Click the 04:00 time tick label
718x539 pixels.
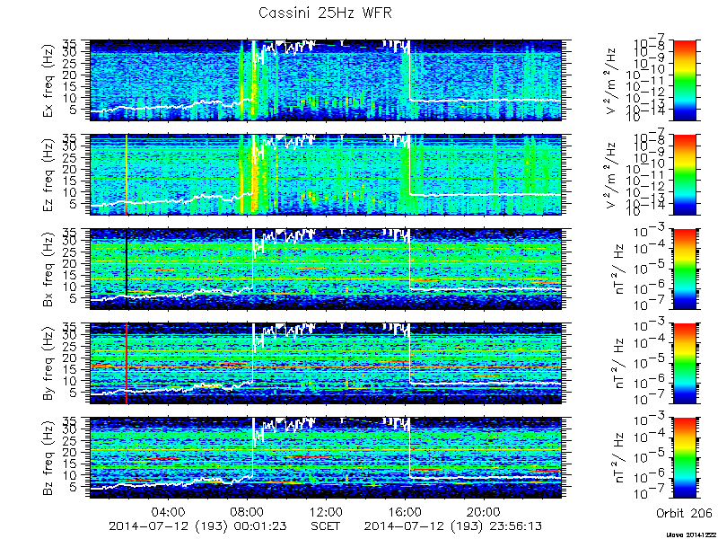(169, 511)
